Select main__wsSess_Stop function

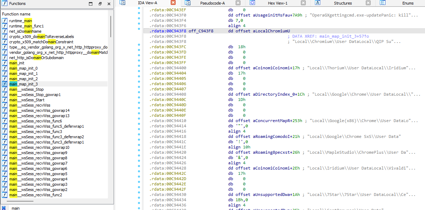(26, 89)
